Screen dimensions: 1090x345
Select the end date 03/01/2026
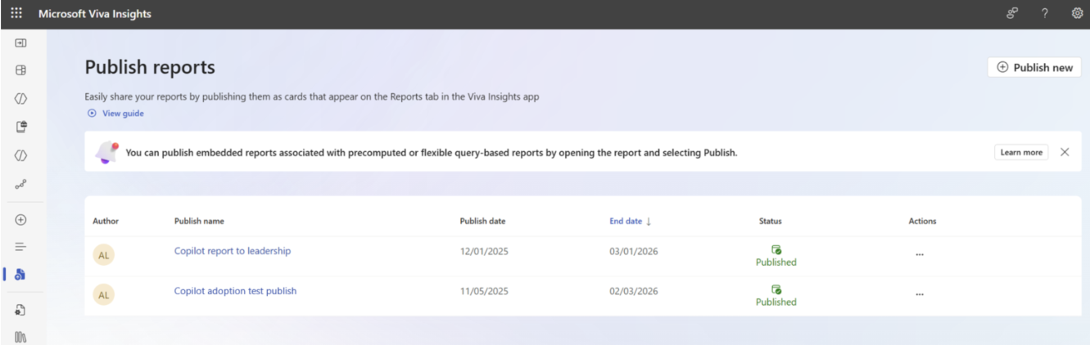[633, 252]
